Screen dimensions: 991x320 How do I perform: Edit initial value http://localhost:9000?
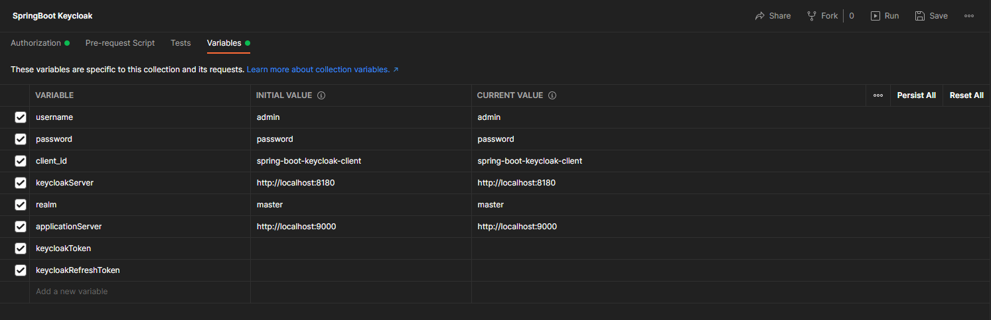pos(361,227)
